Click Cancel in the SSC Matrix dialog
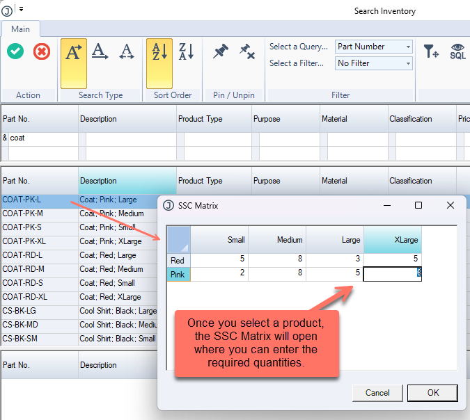The width and height of the screenshot is (470, 420). 377,393
